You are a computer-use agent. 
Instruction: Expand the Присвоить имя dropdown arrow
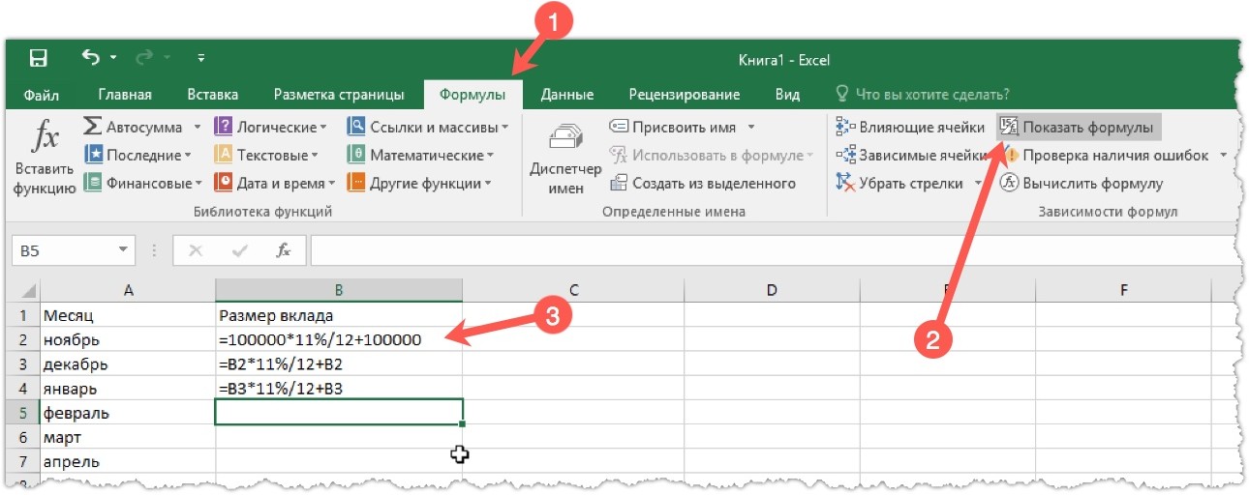point(751,127)
